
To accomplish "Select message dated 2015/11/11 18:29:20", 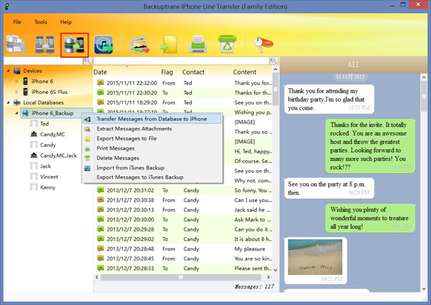I will (184, 103).
